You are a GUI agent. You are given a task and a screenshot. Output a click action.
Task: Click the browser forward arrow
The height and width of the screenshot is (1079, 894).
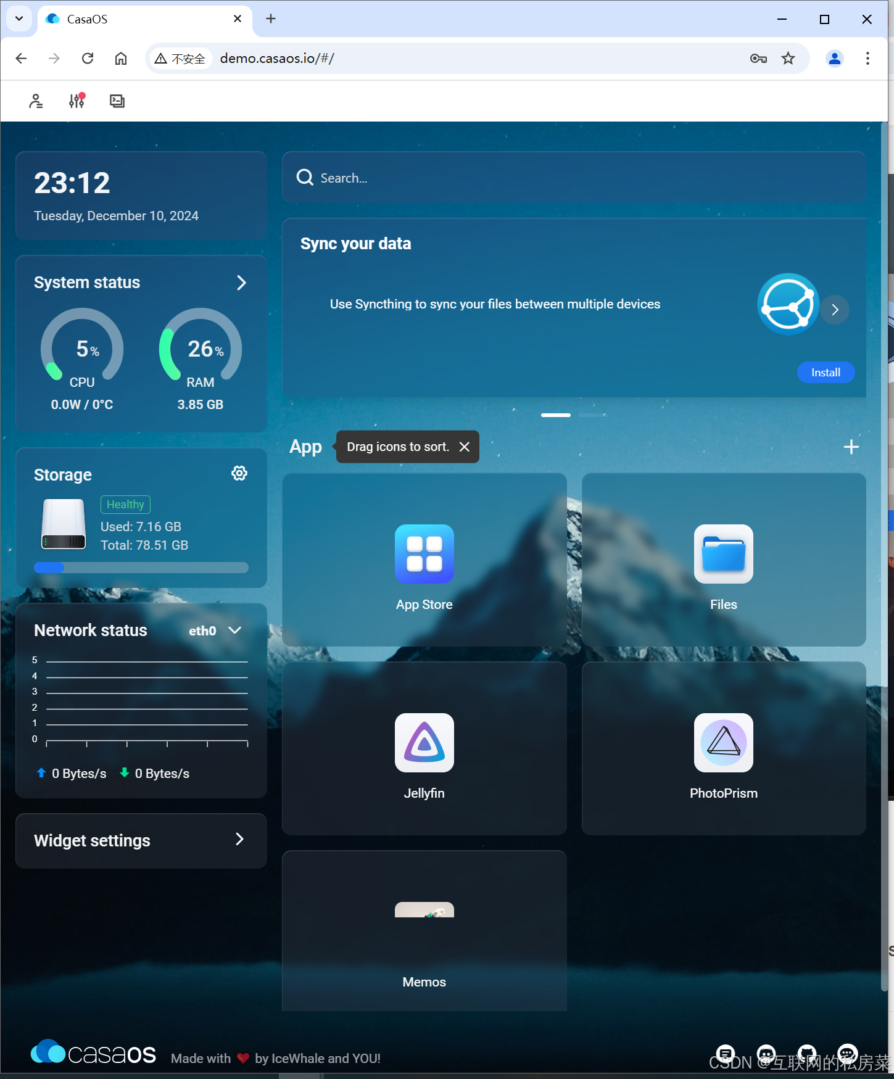(x=54, y=58)
